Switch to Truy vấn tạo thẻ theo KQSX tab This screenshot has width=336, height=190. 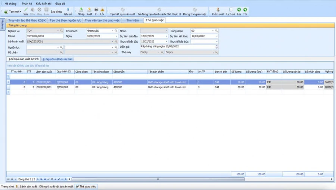[27, 21]
